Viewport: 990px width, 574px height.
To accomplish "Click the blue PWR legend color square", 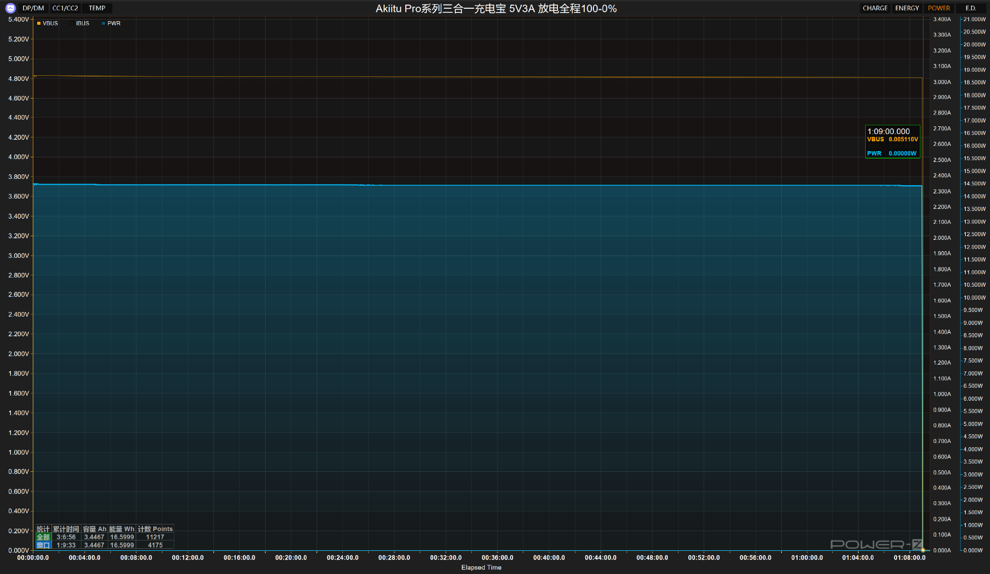I will pos(104,23).
